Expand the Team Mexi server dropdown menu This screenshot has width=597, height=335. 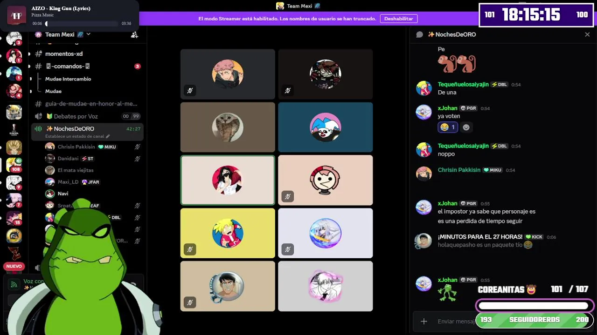click(x=88, y=34)
